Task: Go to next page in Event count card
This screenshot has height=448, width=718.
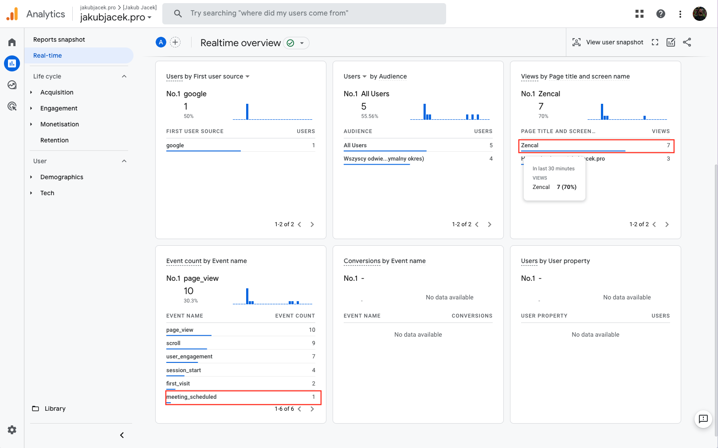Action: pyautogui.click(x=312, y=409)
